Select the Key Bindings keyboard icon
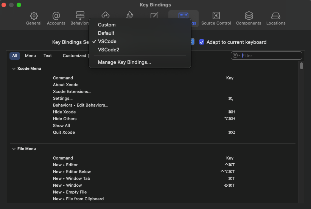The width and height of the screenshot is (311, 209). coord(183,15)
